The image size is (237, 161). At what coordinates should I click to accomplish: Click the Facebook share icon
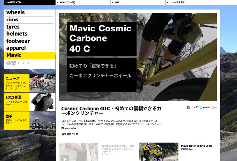(x=188, y=107)
